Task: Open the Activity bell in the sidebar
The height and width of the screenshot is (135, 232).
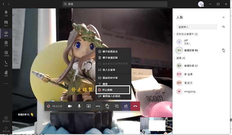Action: click(x=6, y=13)
